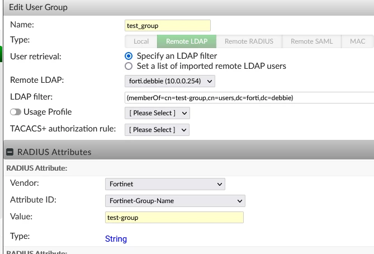Click the TACACS+ rule chevron arrow
Screen dimensions: 374x254
pos(184,130)
